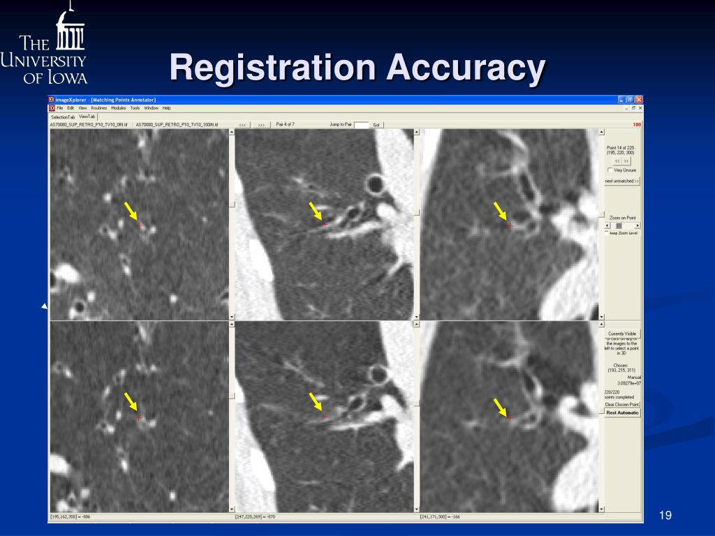
Task: Click the Rest Automatic button
Action: 622,413
